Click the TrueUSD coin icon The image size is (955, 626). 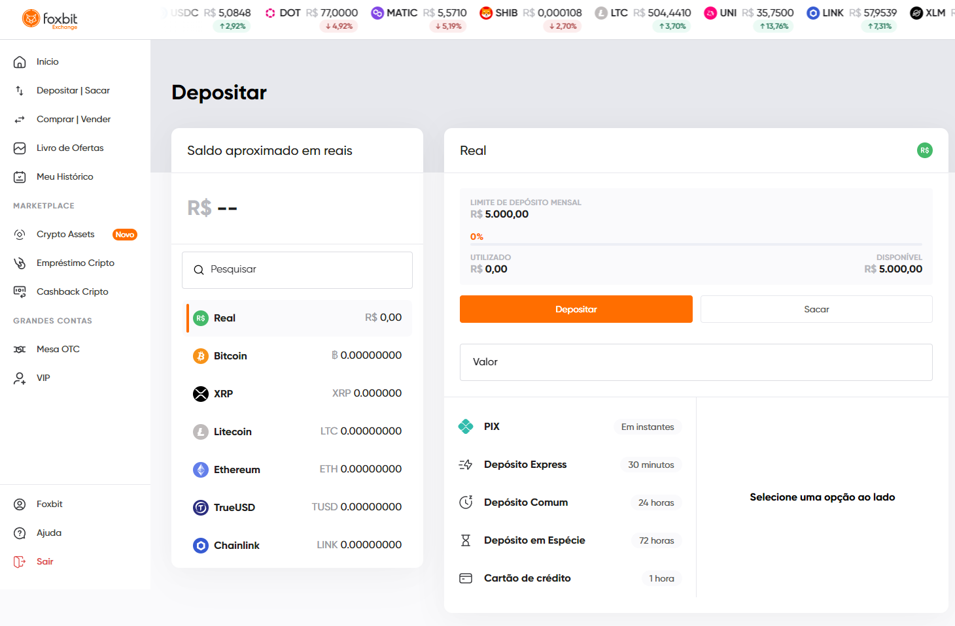[201, 508]
